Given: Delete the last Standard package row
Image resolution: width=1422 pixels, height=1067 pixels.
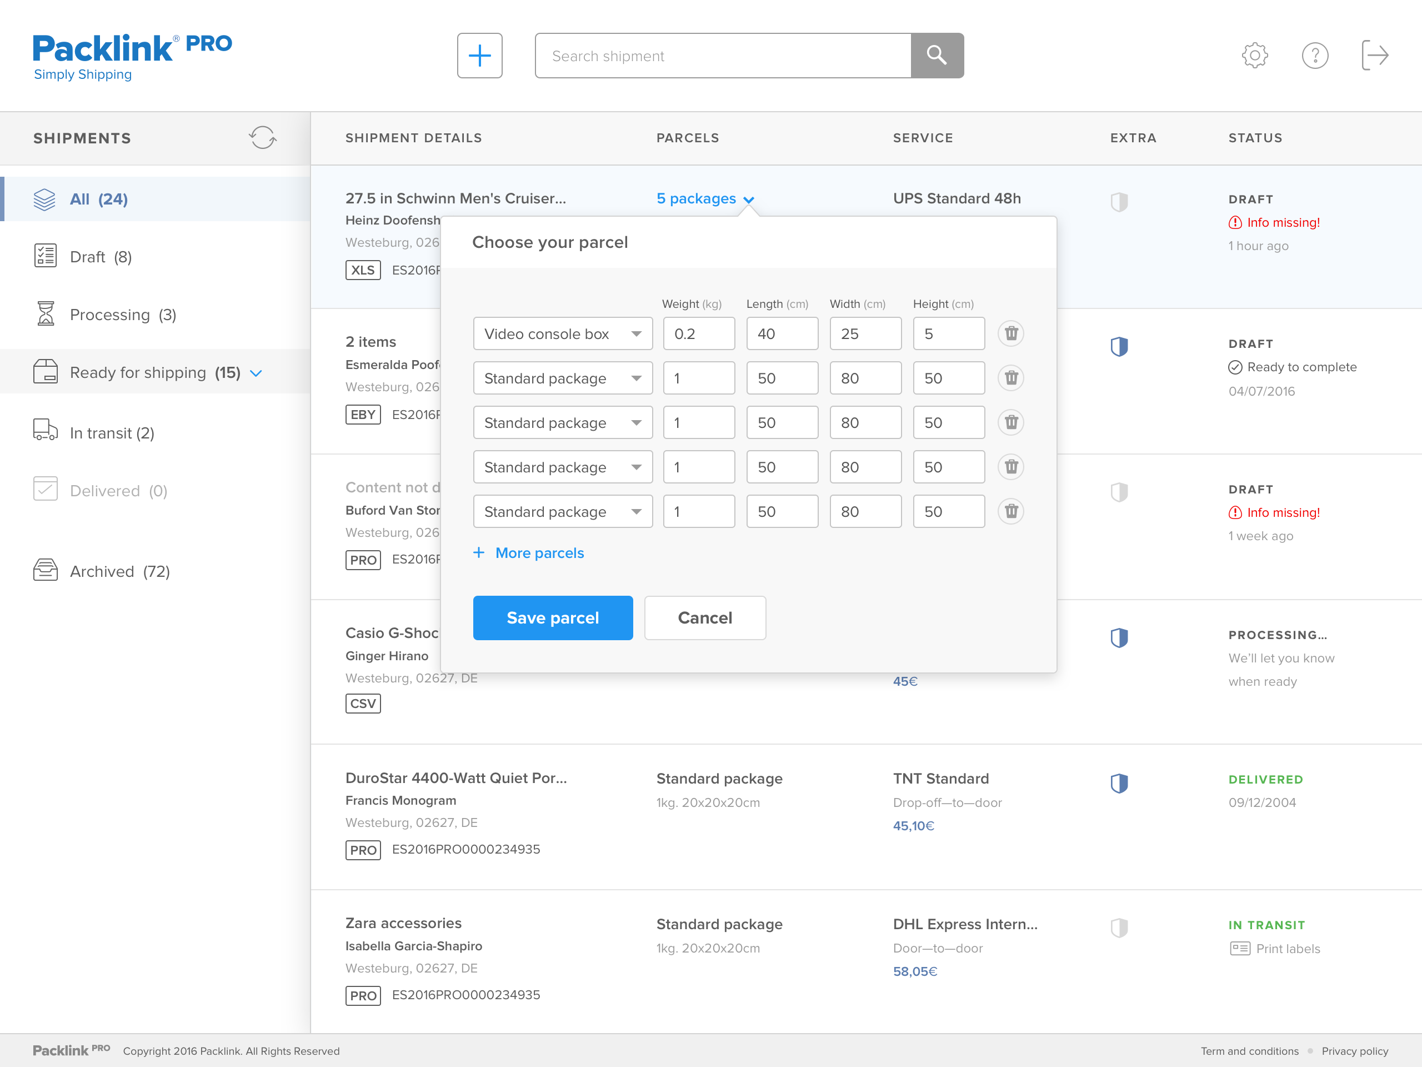Looking at the screenshot, I should point(1010,511).
